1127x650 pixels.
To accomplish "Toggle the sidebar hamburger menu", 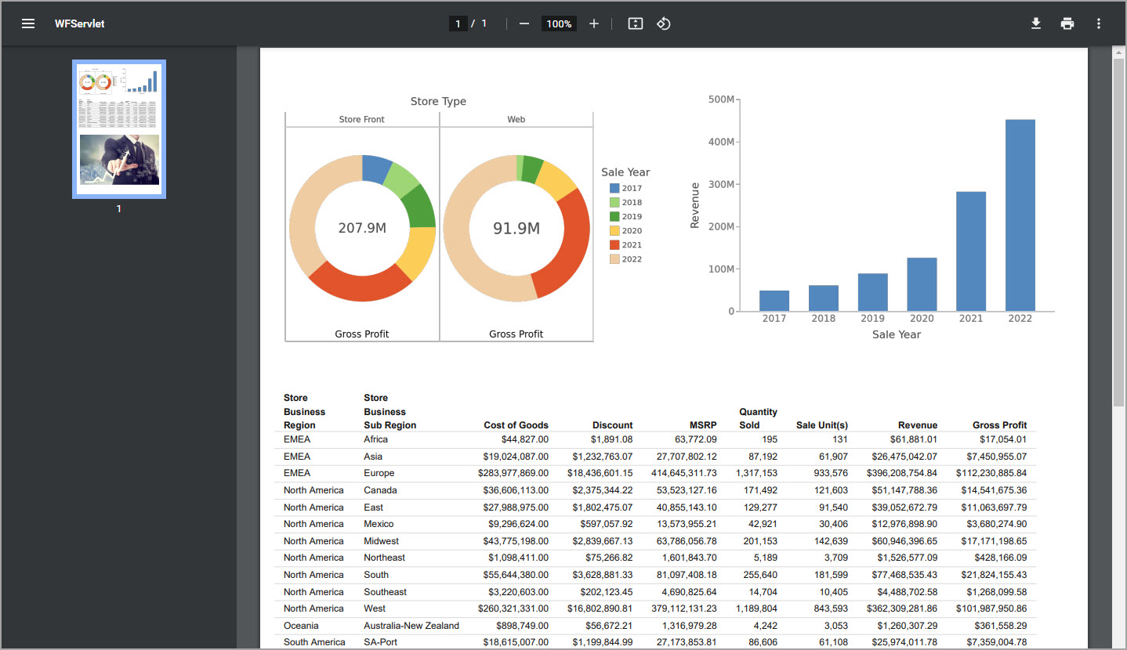I will [x=28, y=23].
